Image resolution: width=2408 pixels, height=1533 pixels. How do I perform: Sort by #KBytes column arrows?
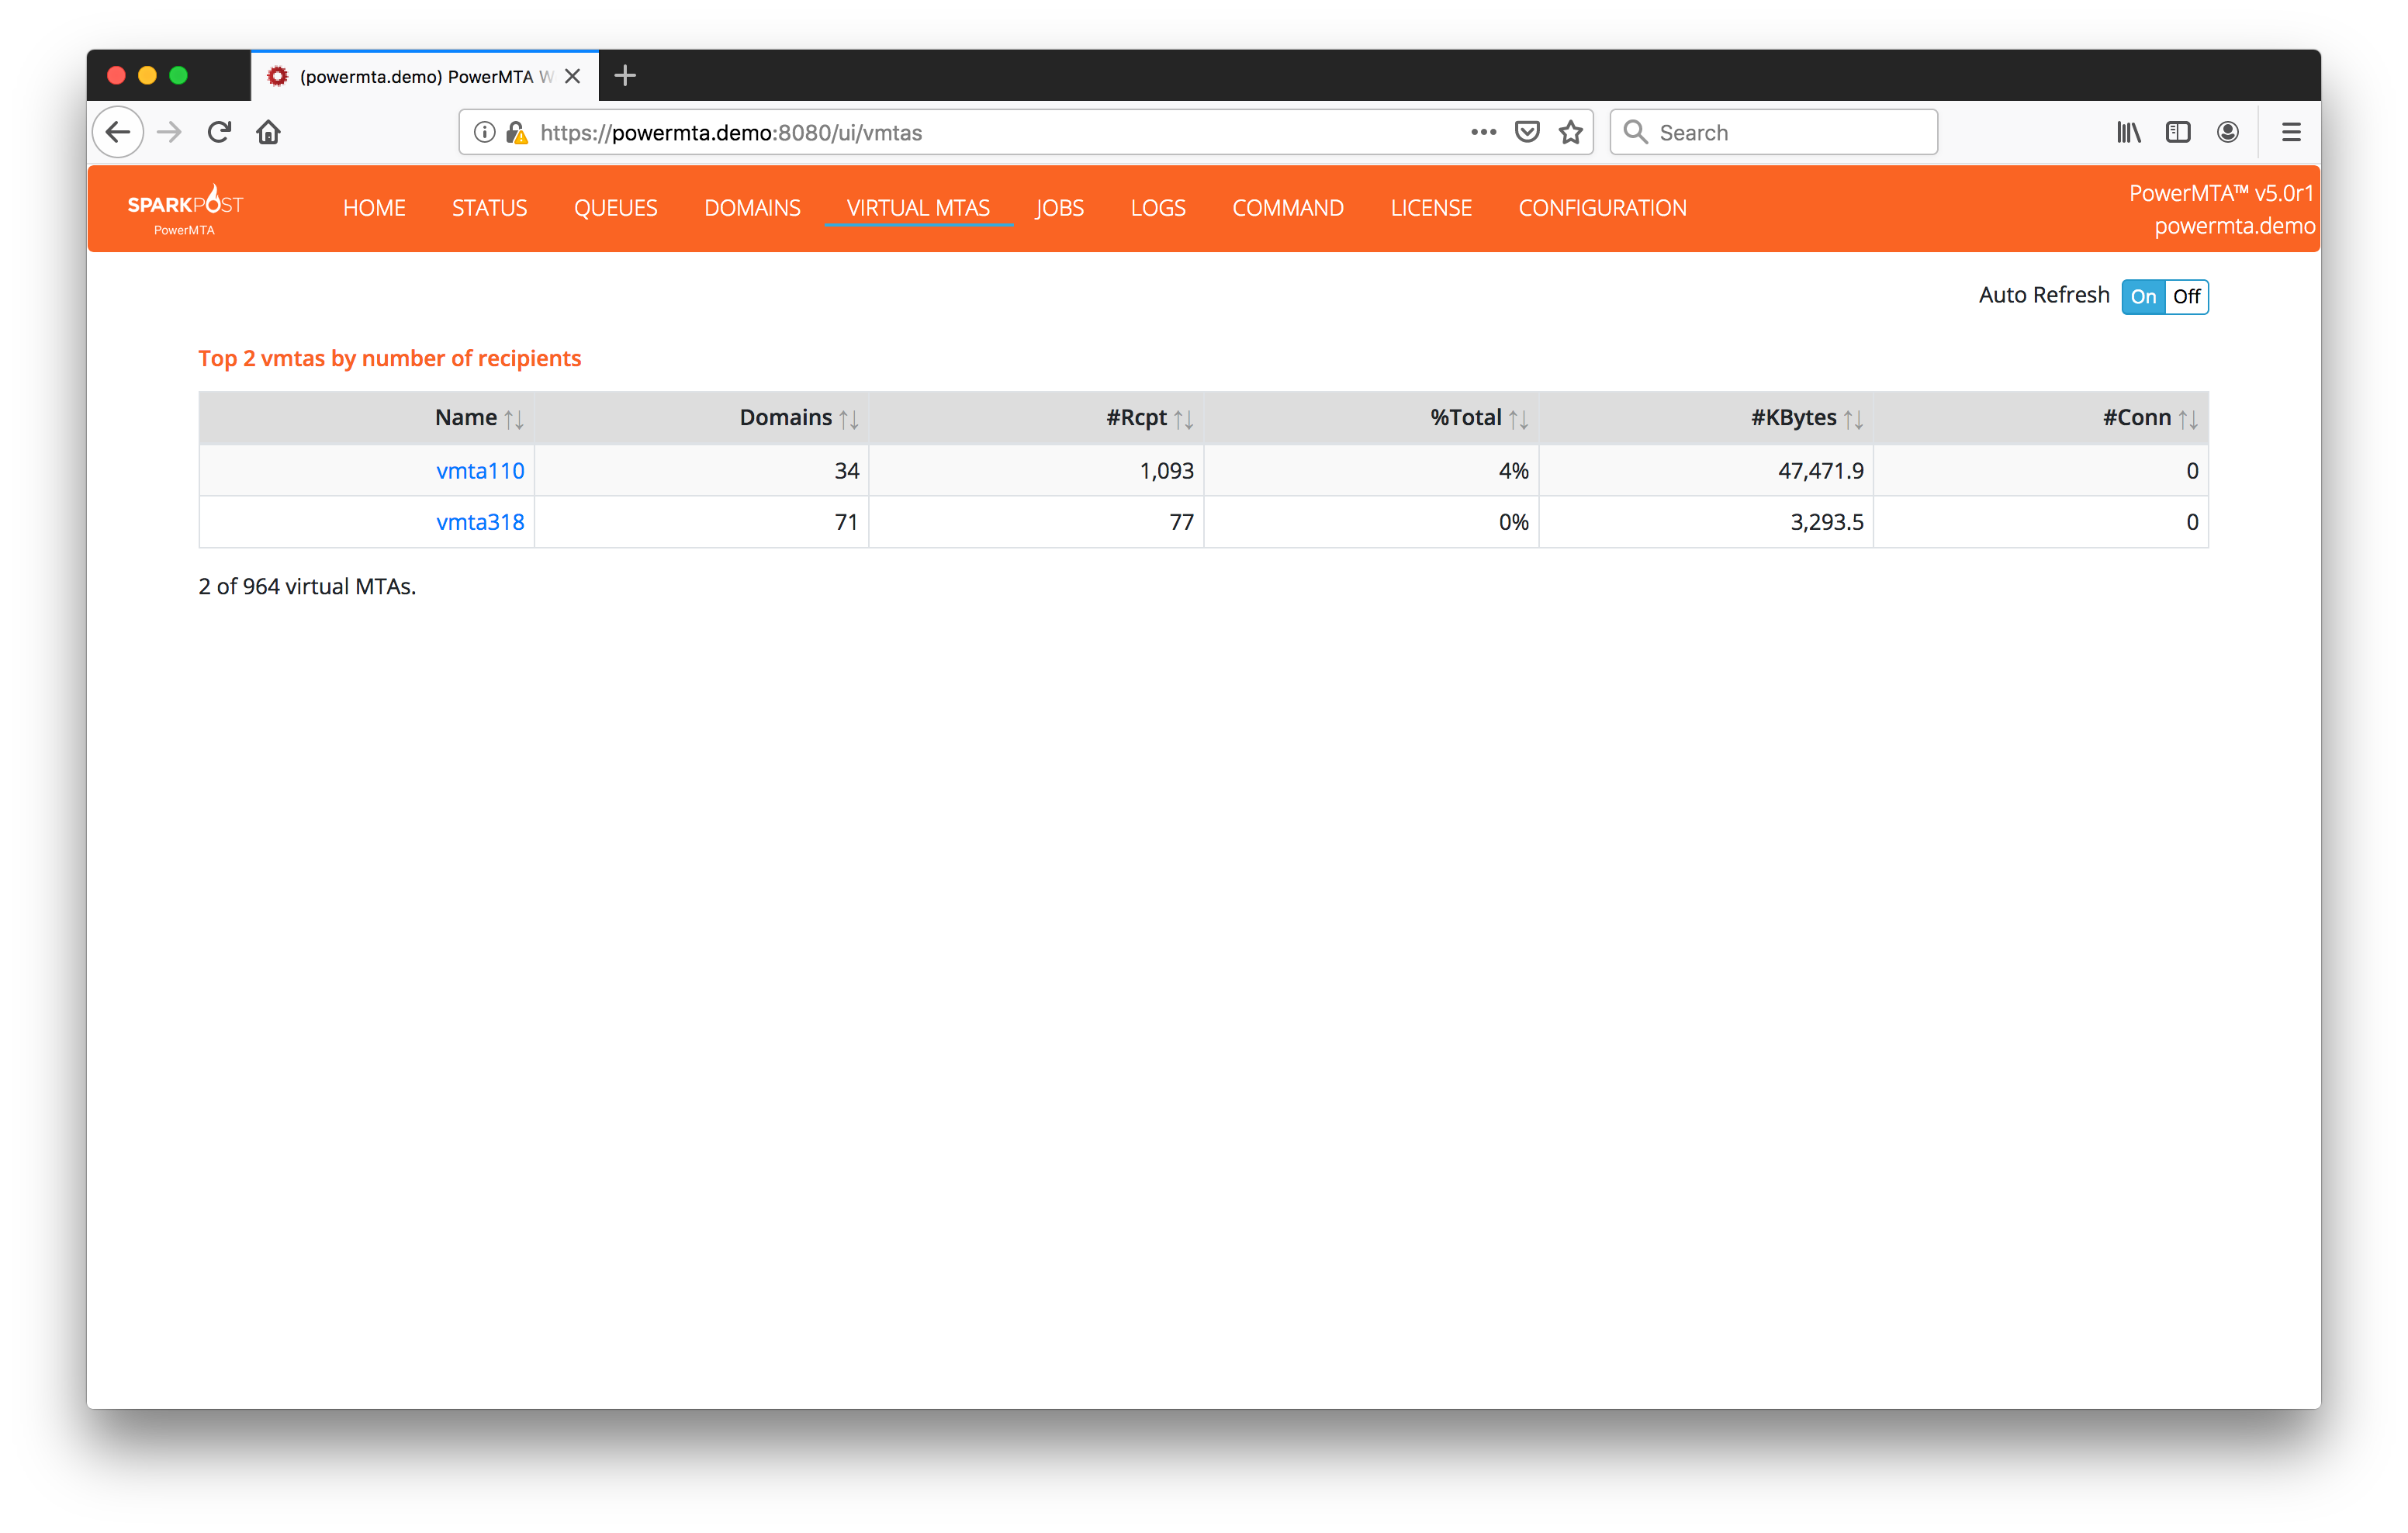1853,419
